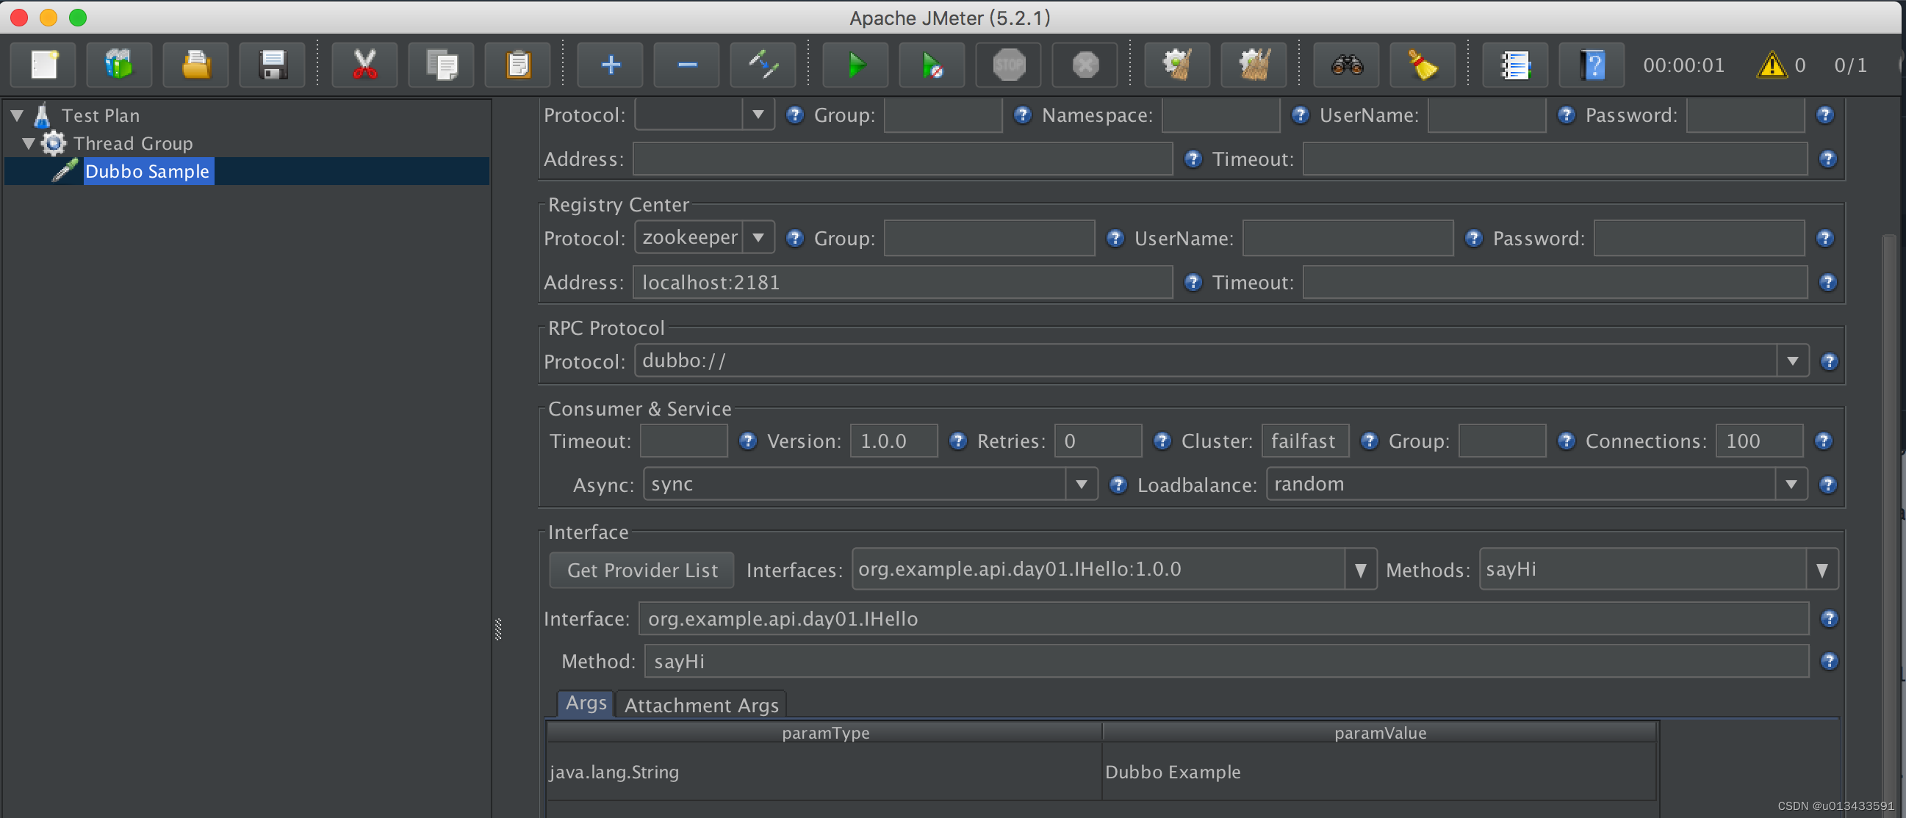1906x818 pixels.
Task: Click Config Center Namespace field
Action: point(1221,115)
